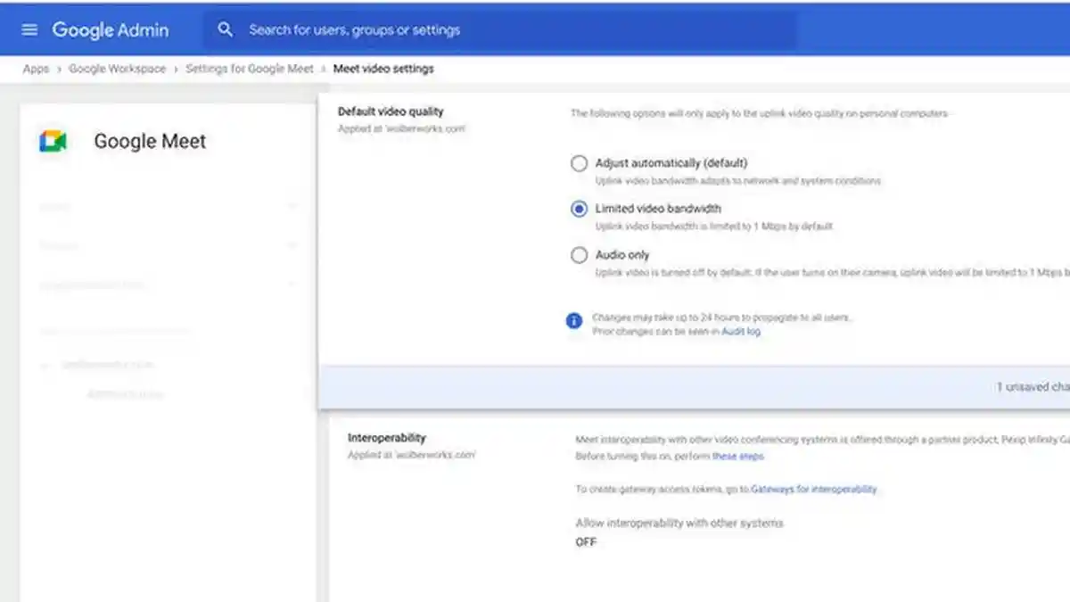The width and height of the screenshot is (1070, 602).
Task: Select Limited video bandwidth radio button
Action: coord(580,209)
